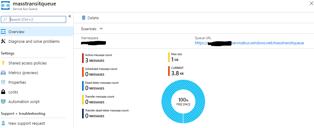Screen dimensions: 314x128
Task: Click the search magnifier icon
Action: tap(5, 19)
